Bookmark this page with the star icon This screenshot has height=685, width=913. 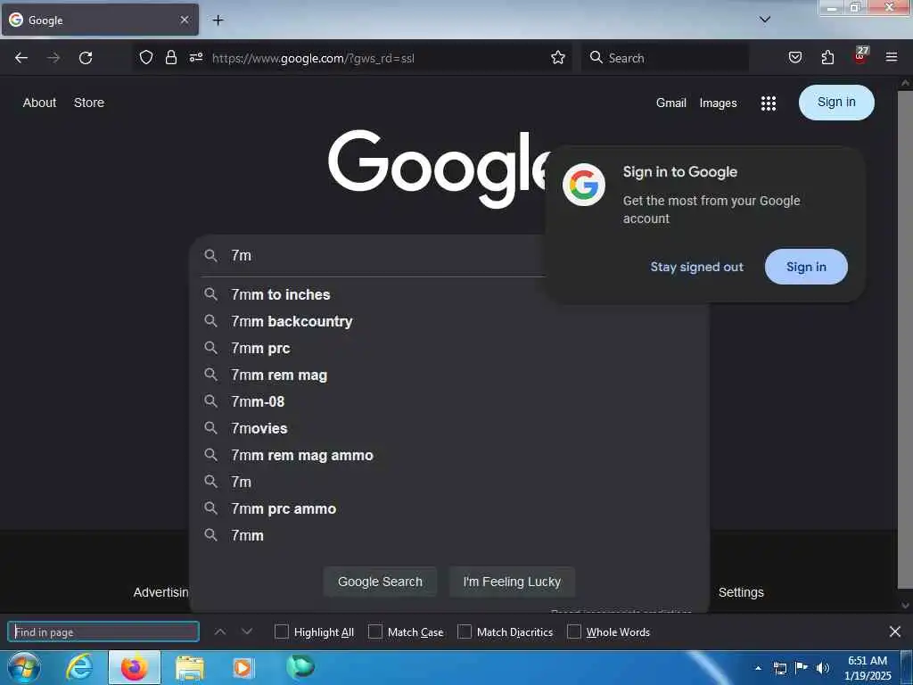(558, 57)
